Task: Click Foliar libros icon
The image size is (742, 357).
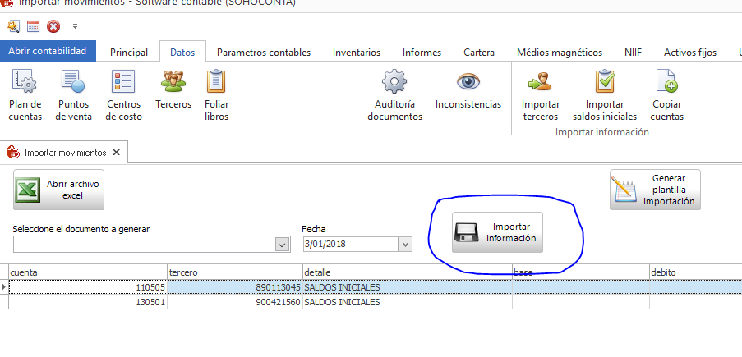Action: coord(216,83)
